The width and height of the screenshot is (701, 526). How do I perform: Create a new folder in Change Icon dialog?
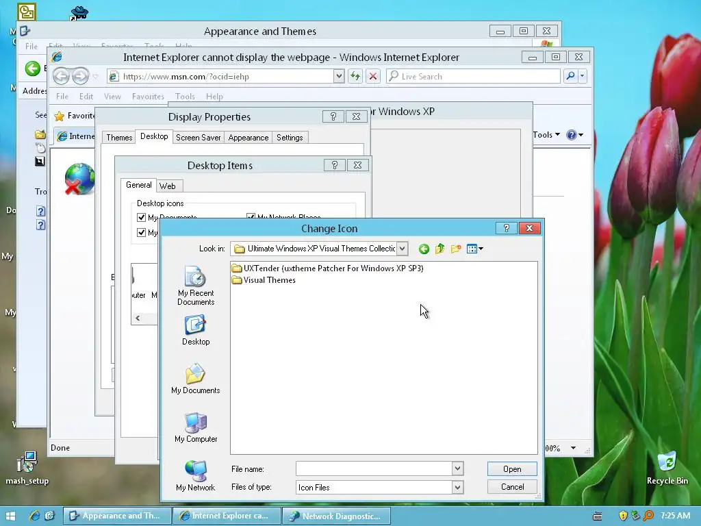(x=456, y=249)
